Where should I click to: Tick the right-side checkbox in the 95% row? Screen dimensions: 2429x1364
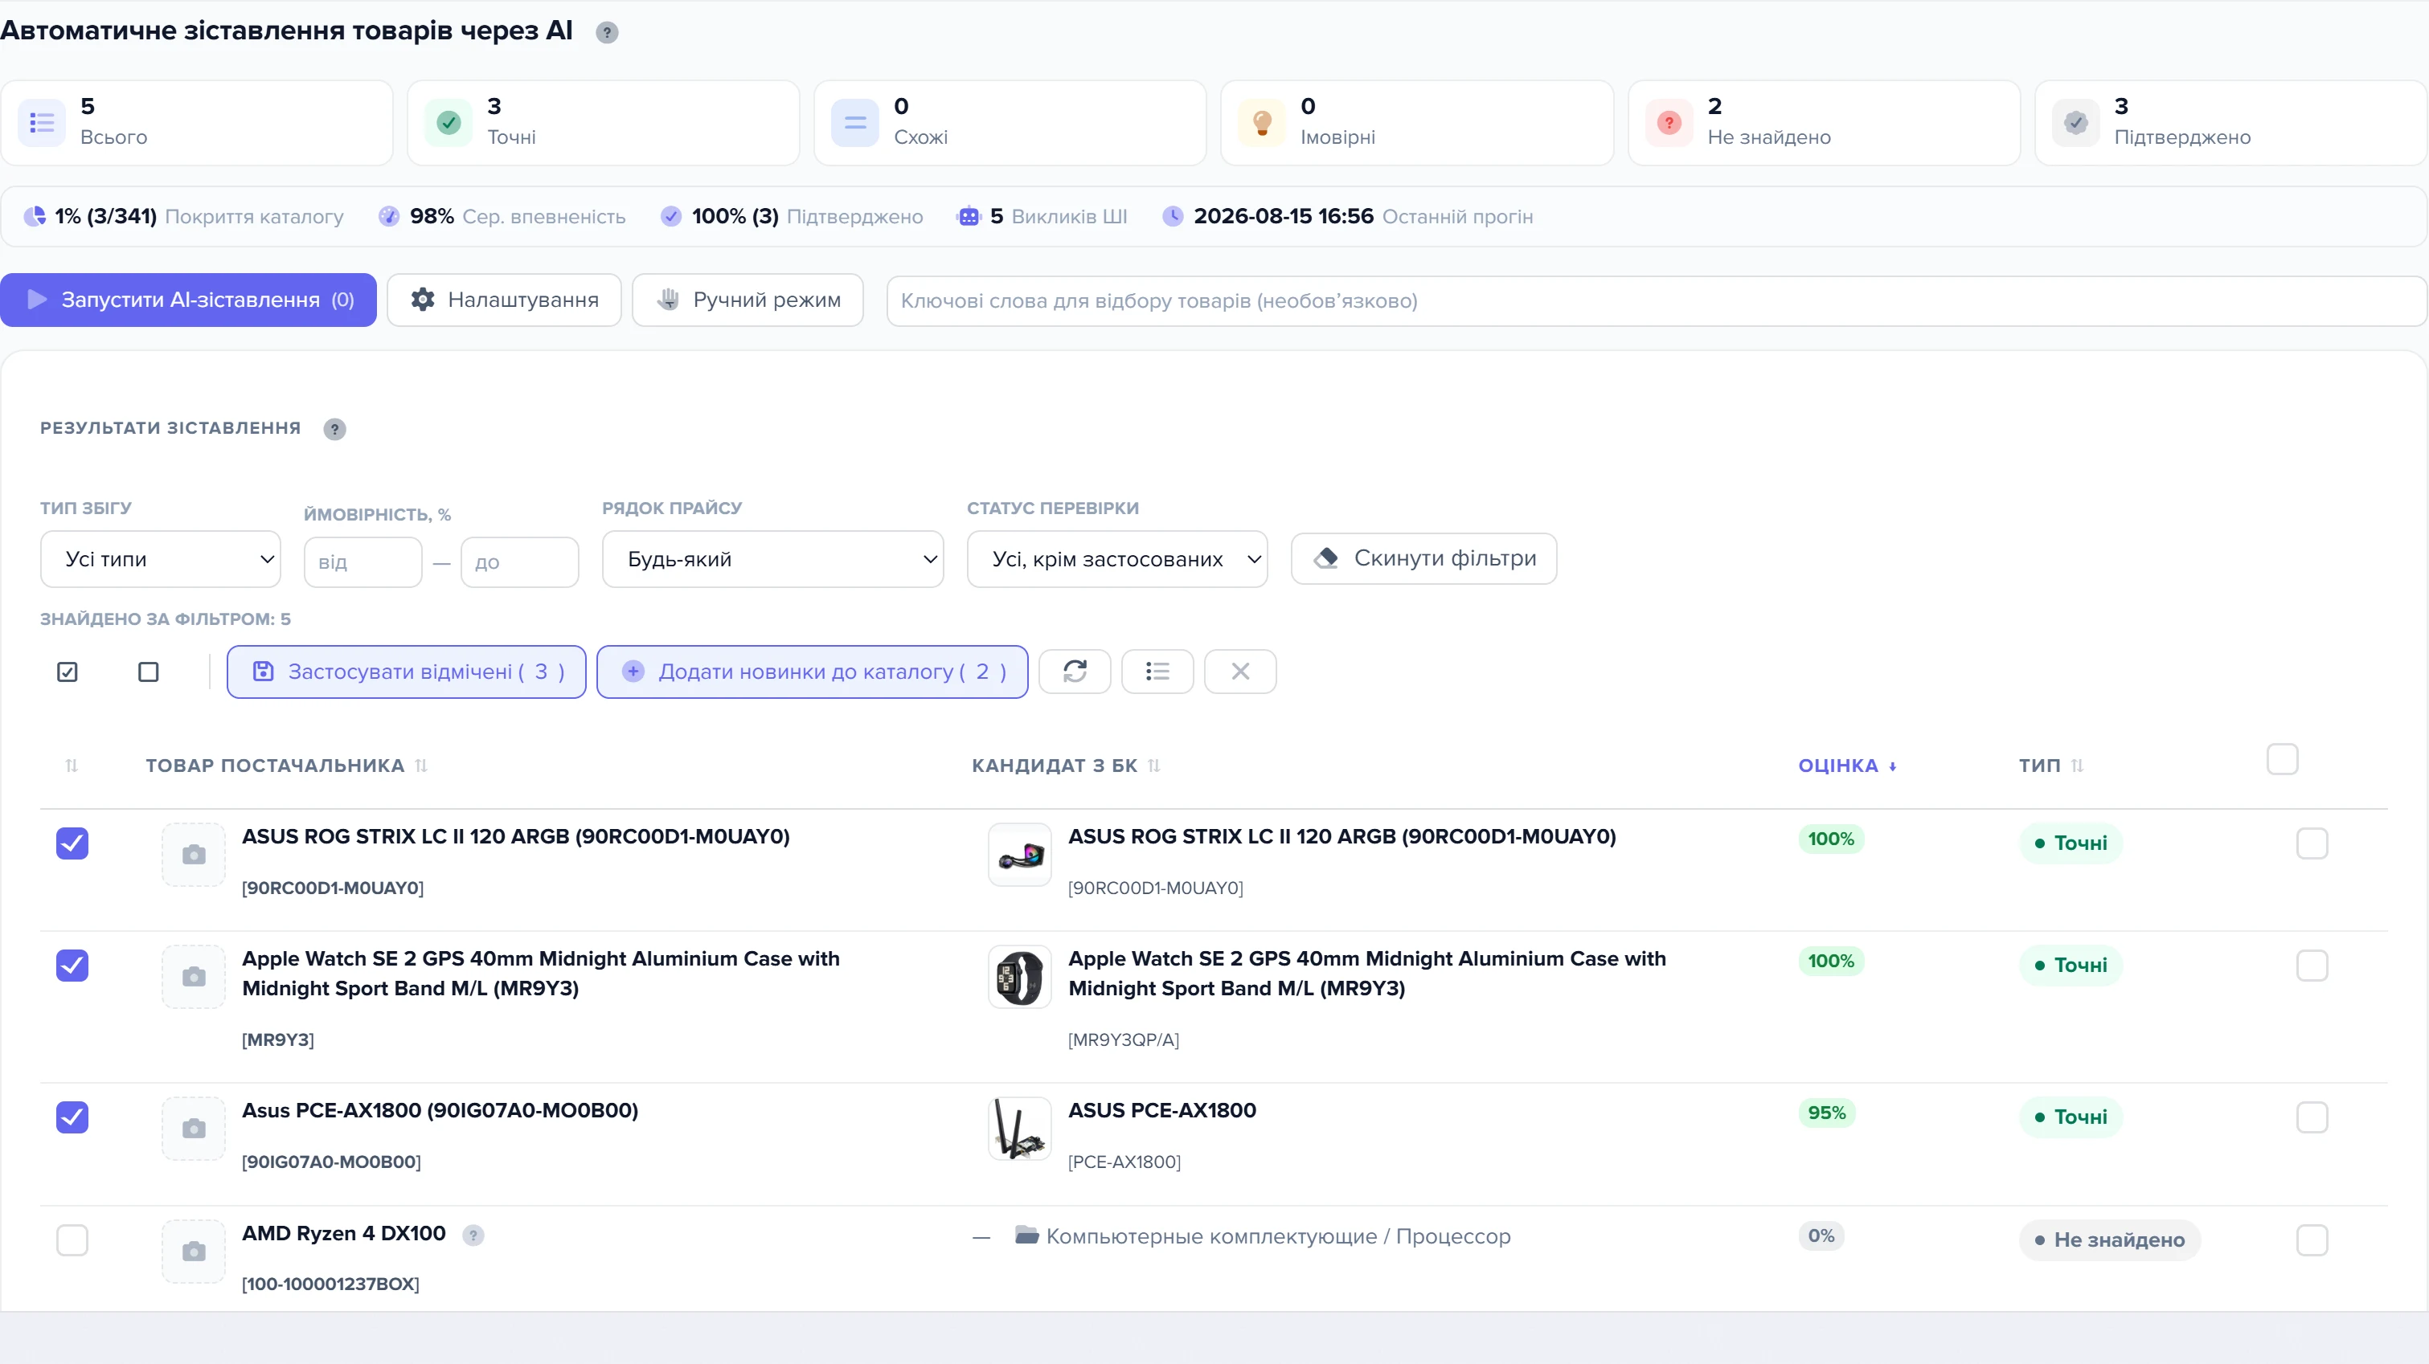2312,1117
